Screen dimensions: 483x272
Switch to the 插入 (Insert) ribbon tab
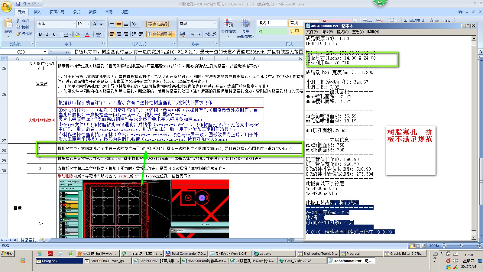(37, 12)
